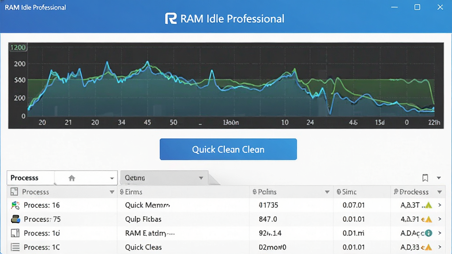The image size is (452, 254).
Task: Click the 22th tick on the chart axis
Action: coord(434,123)
